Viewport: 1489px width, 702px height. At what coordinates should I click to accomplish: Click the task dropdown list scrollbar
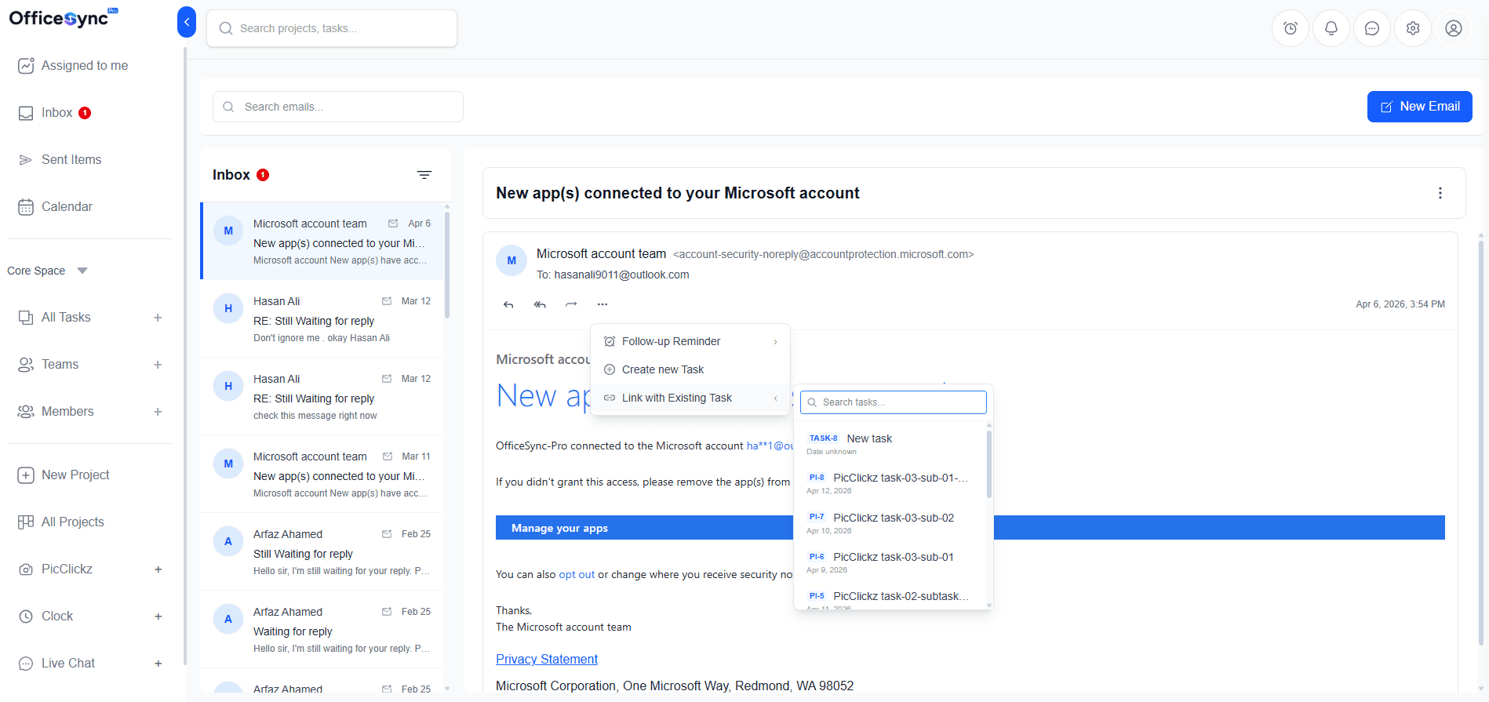coord(989,463)
